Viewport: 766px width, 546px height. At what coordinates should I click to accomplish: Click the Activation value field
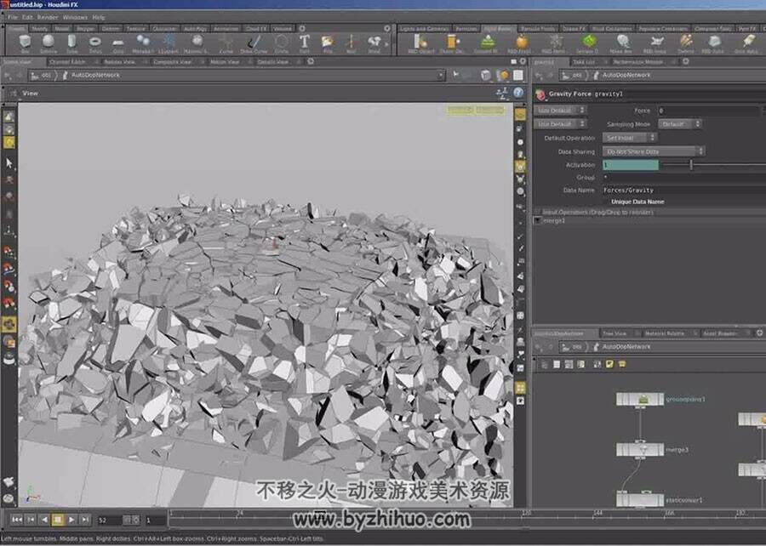630,165
